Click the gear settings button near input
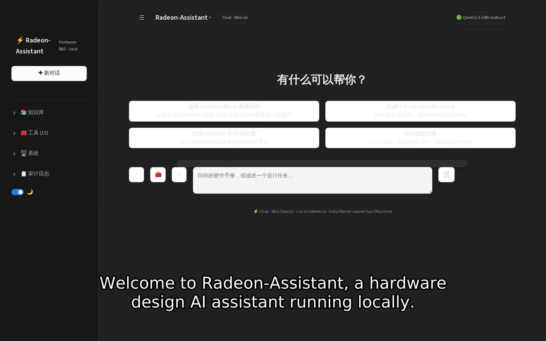 pos(179,175)
